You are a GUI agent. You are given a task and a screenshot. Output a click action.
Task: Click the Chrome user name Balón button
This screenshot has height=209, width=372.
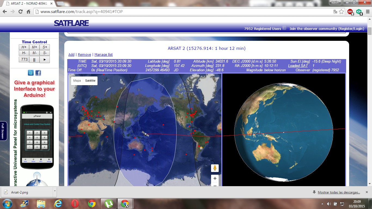[x=335, y=2]
